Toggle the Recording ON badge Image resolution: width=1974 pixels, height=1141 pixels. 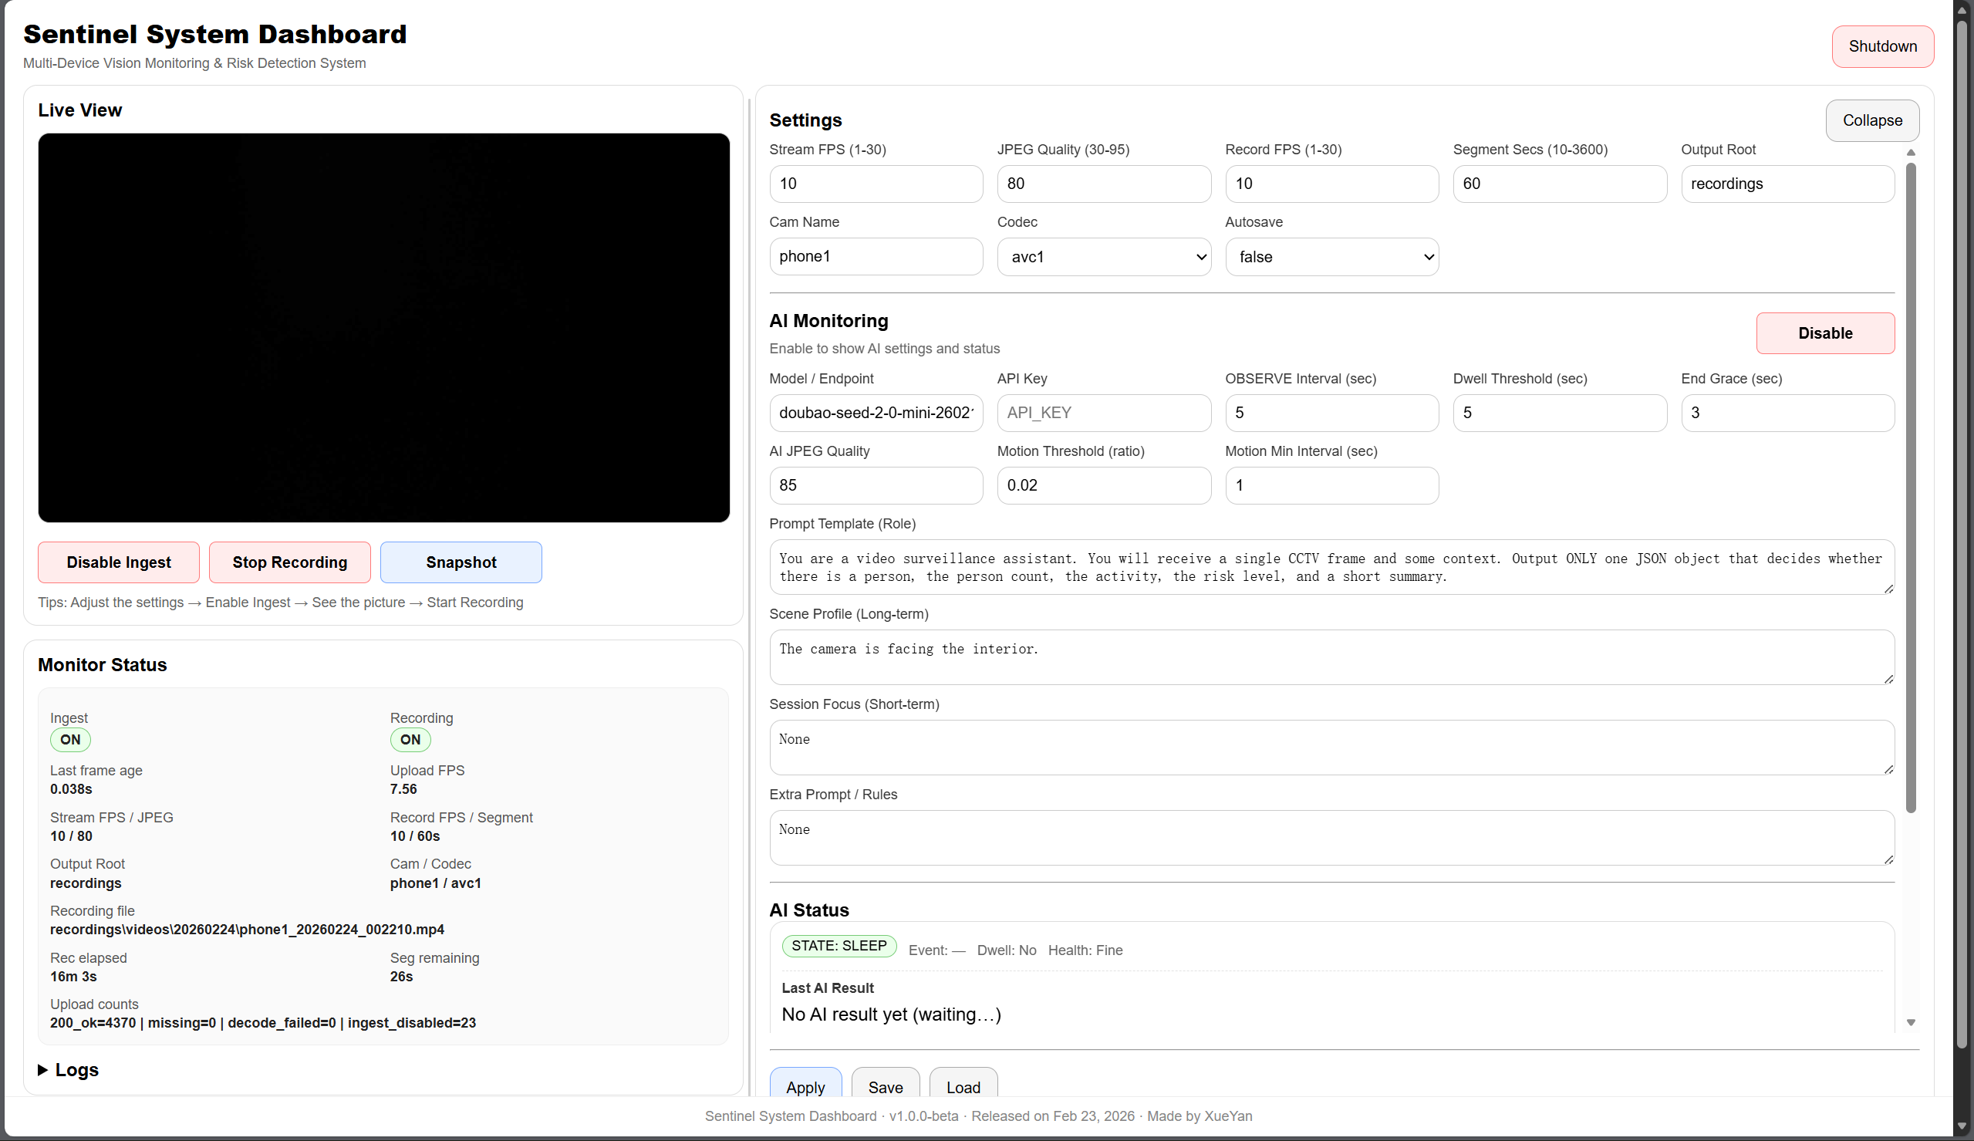click(x=410, y=739)
